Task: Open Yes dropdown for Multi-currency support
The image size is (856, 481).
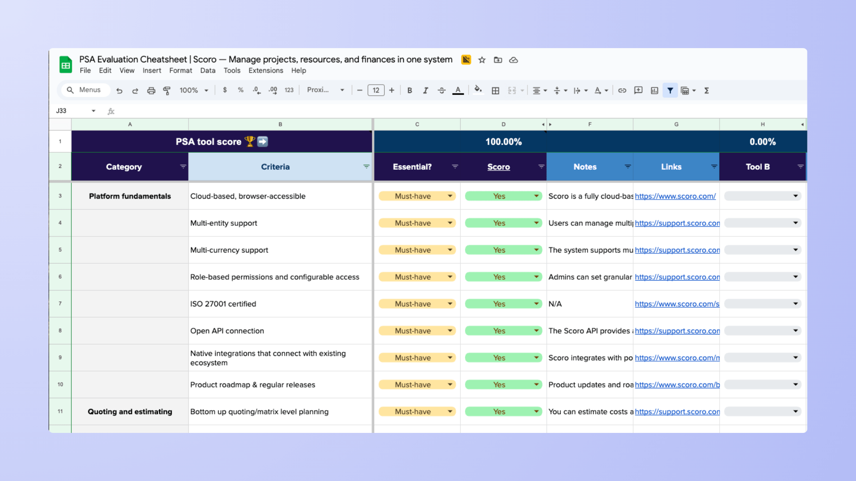Action: (503, 250)
